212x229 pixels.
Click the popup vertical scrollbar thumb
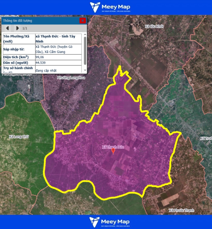click(x=85, y=50)
